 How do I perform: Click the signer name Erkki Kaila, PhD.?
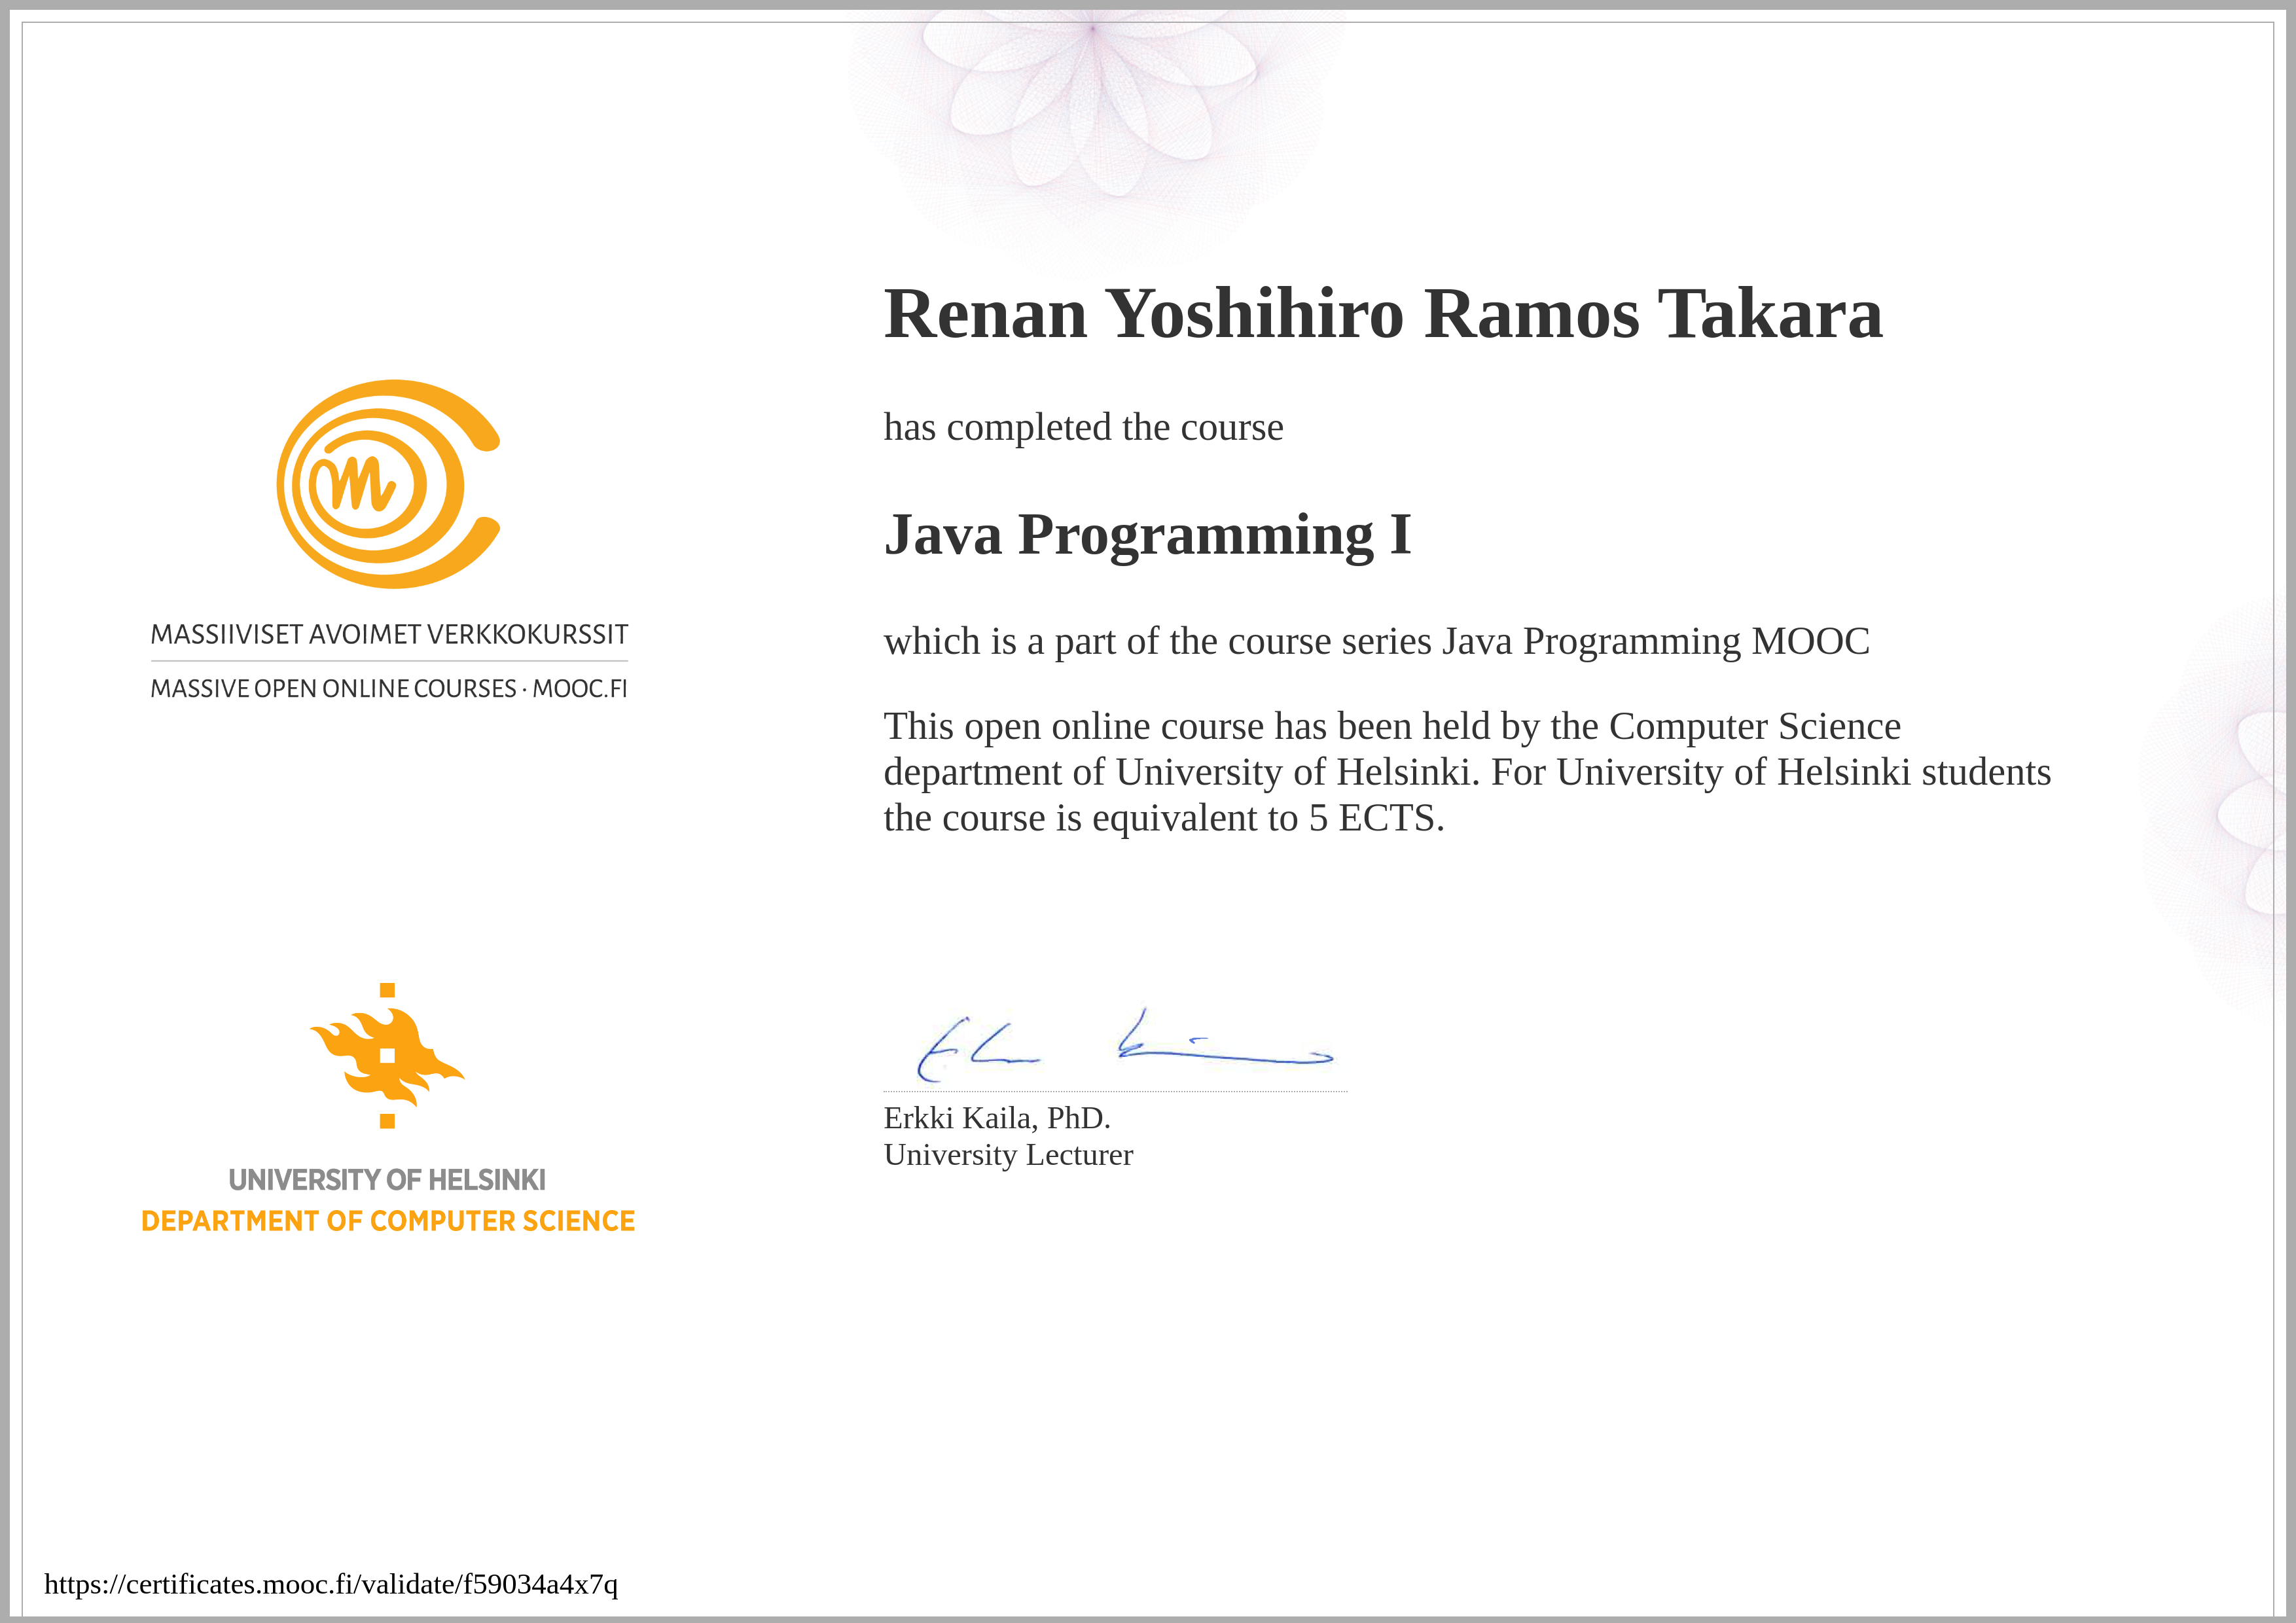[997, 1118]
